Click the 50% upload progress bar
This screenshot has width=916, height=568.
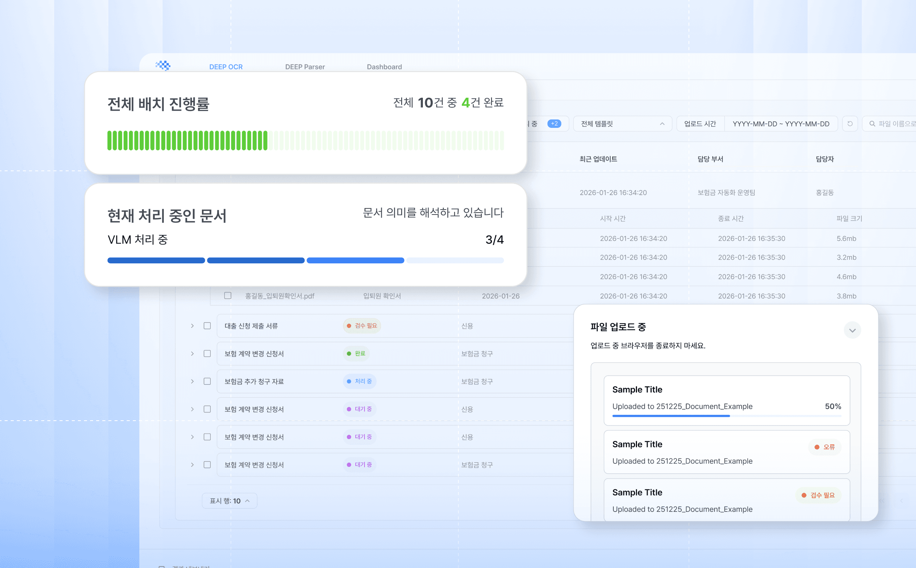[x=726, y=416]
